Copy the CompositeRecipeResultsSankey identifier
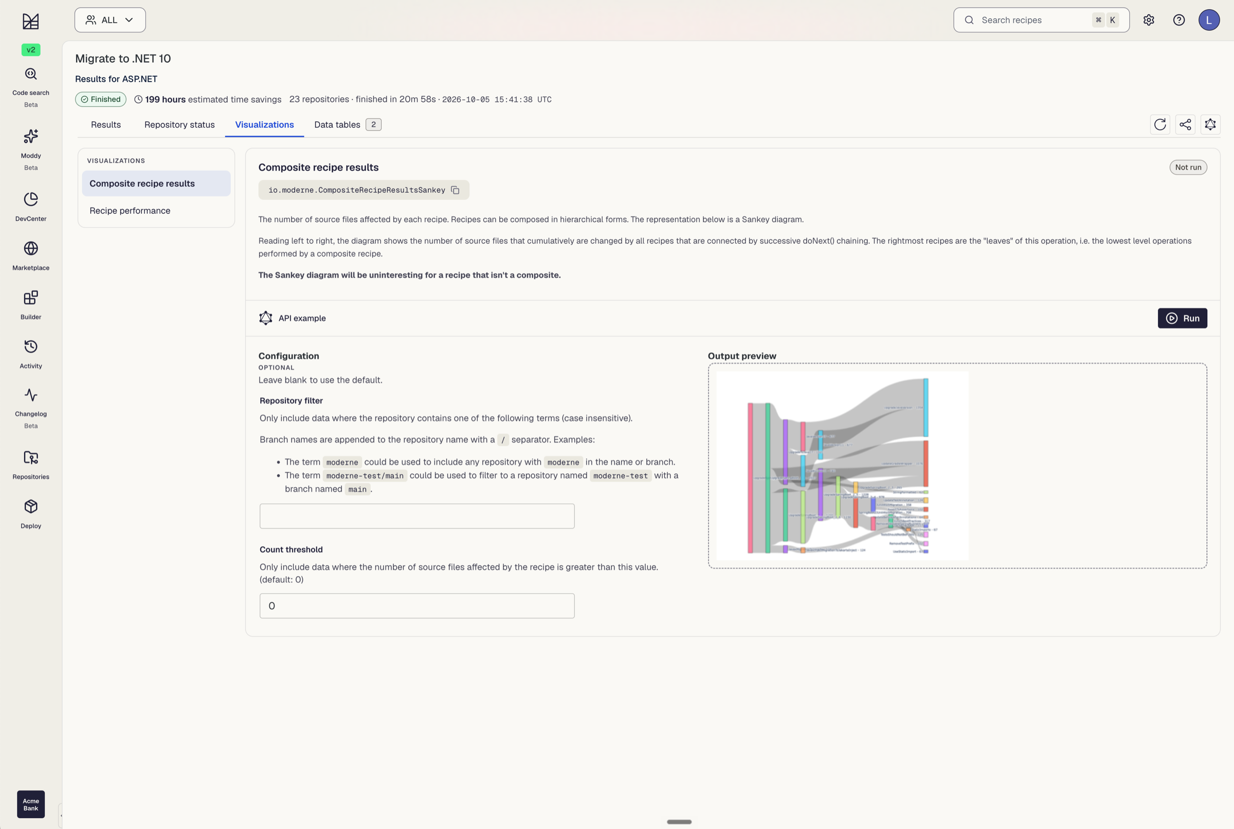Viewport: 1234px width, 829px height. [x=455, y=190]
